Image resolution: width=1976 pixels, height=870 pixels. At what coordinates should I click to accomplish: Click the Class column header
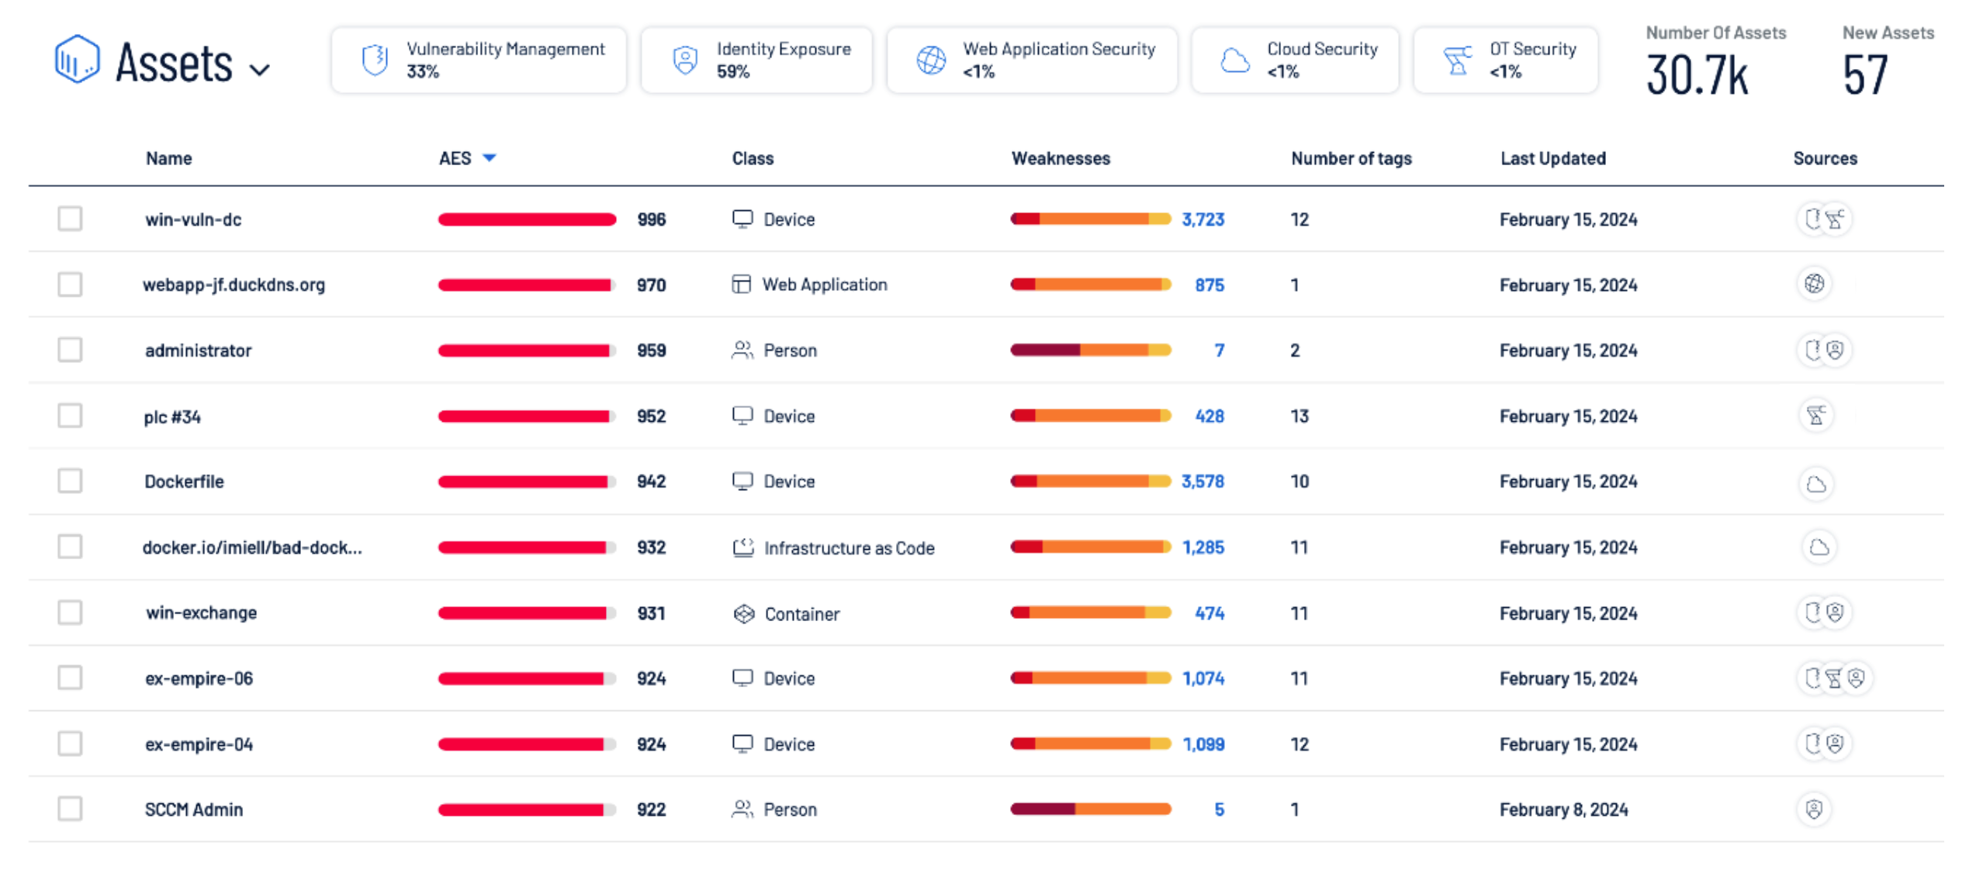[753, 158]
